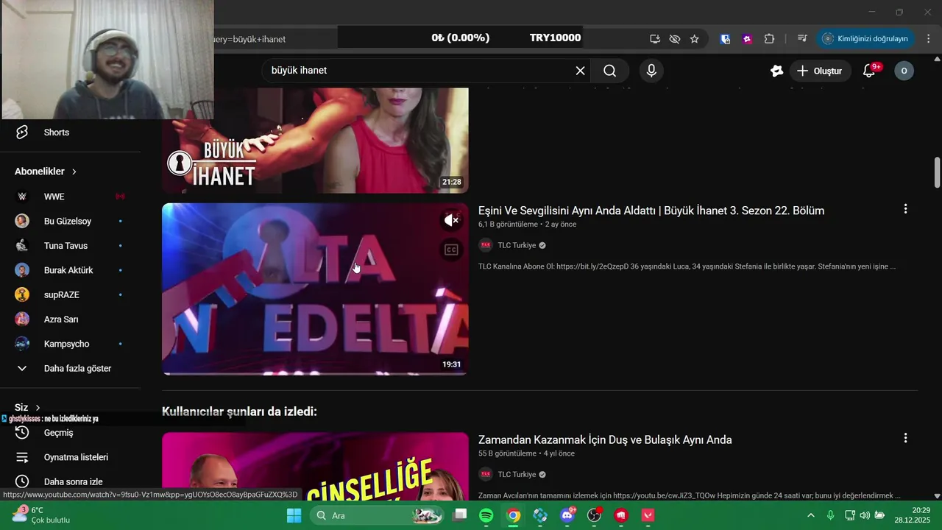Image resolution: width=942 pixels, height=530 pixels.
Task: Open Task View on the taskbar
Action: pos(460,515)
